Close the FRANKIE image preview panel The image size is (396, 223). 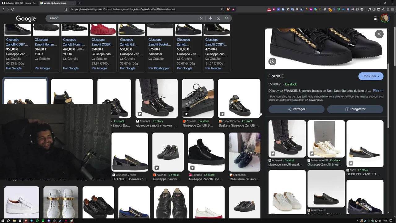pyautogui.click(x=379, y=34)
